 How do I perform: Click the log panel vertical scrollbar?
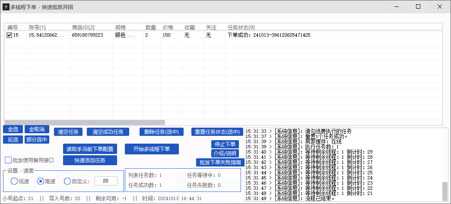[x=445, y=191]
